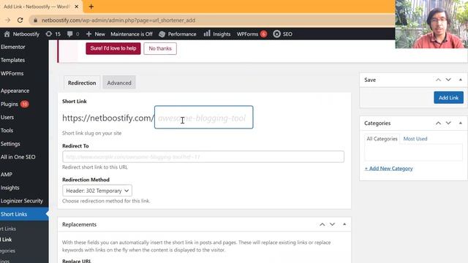Collapse the Save panel

[x=461, y=80]
